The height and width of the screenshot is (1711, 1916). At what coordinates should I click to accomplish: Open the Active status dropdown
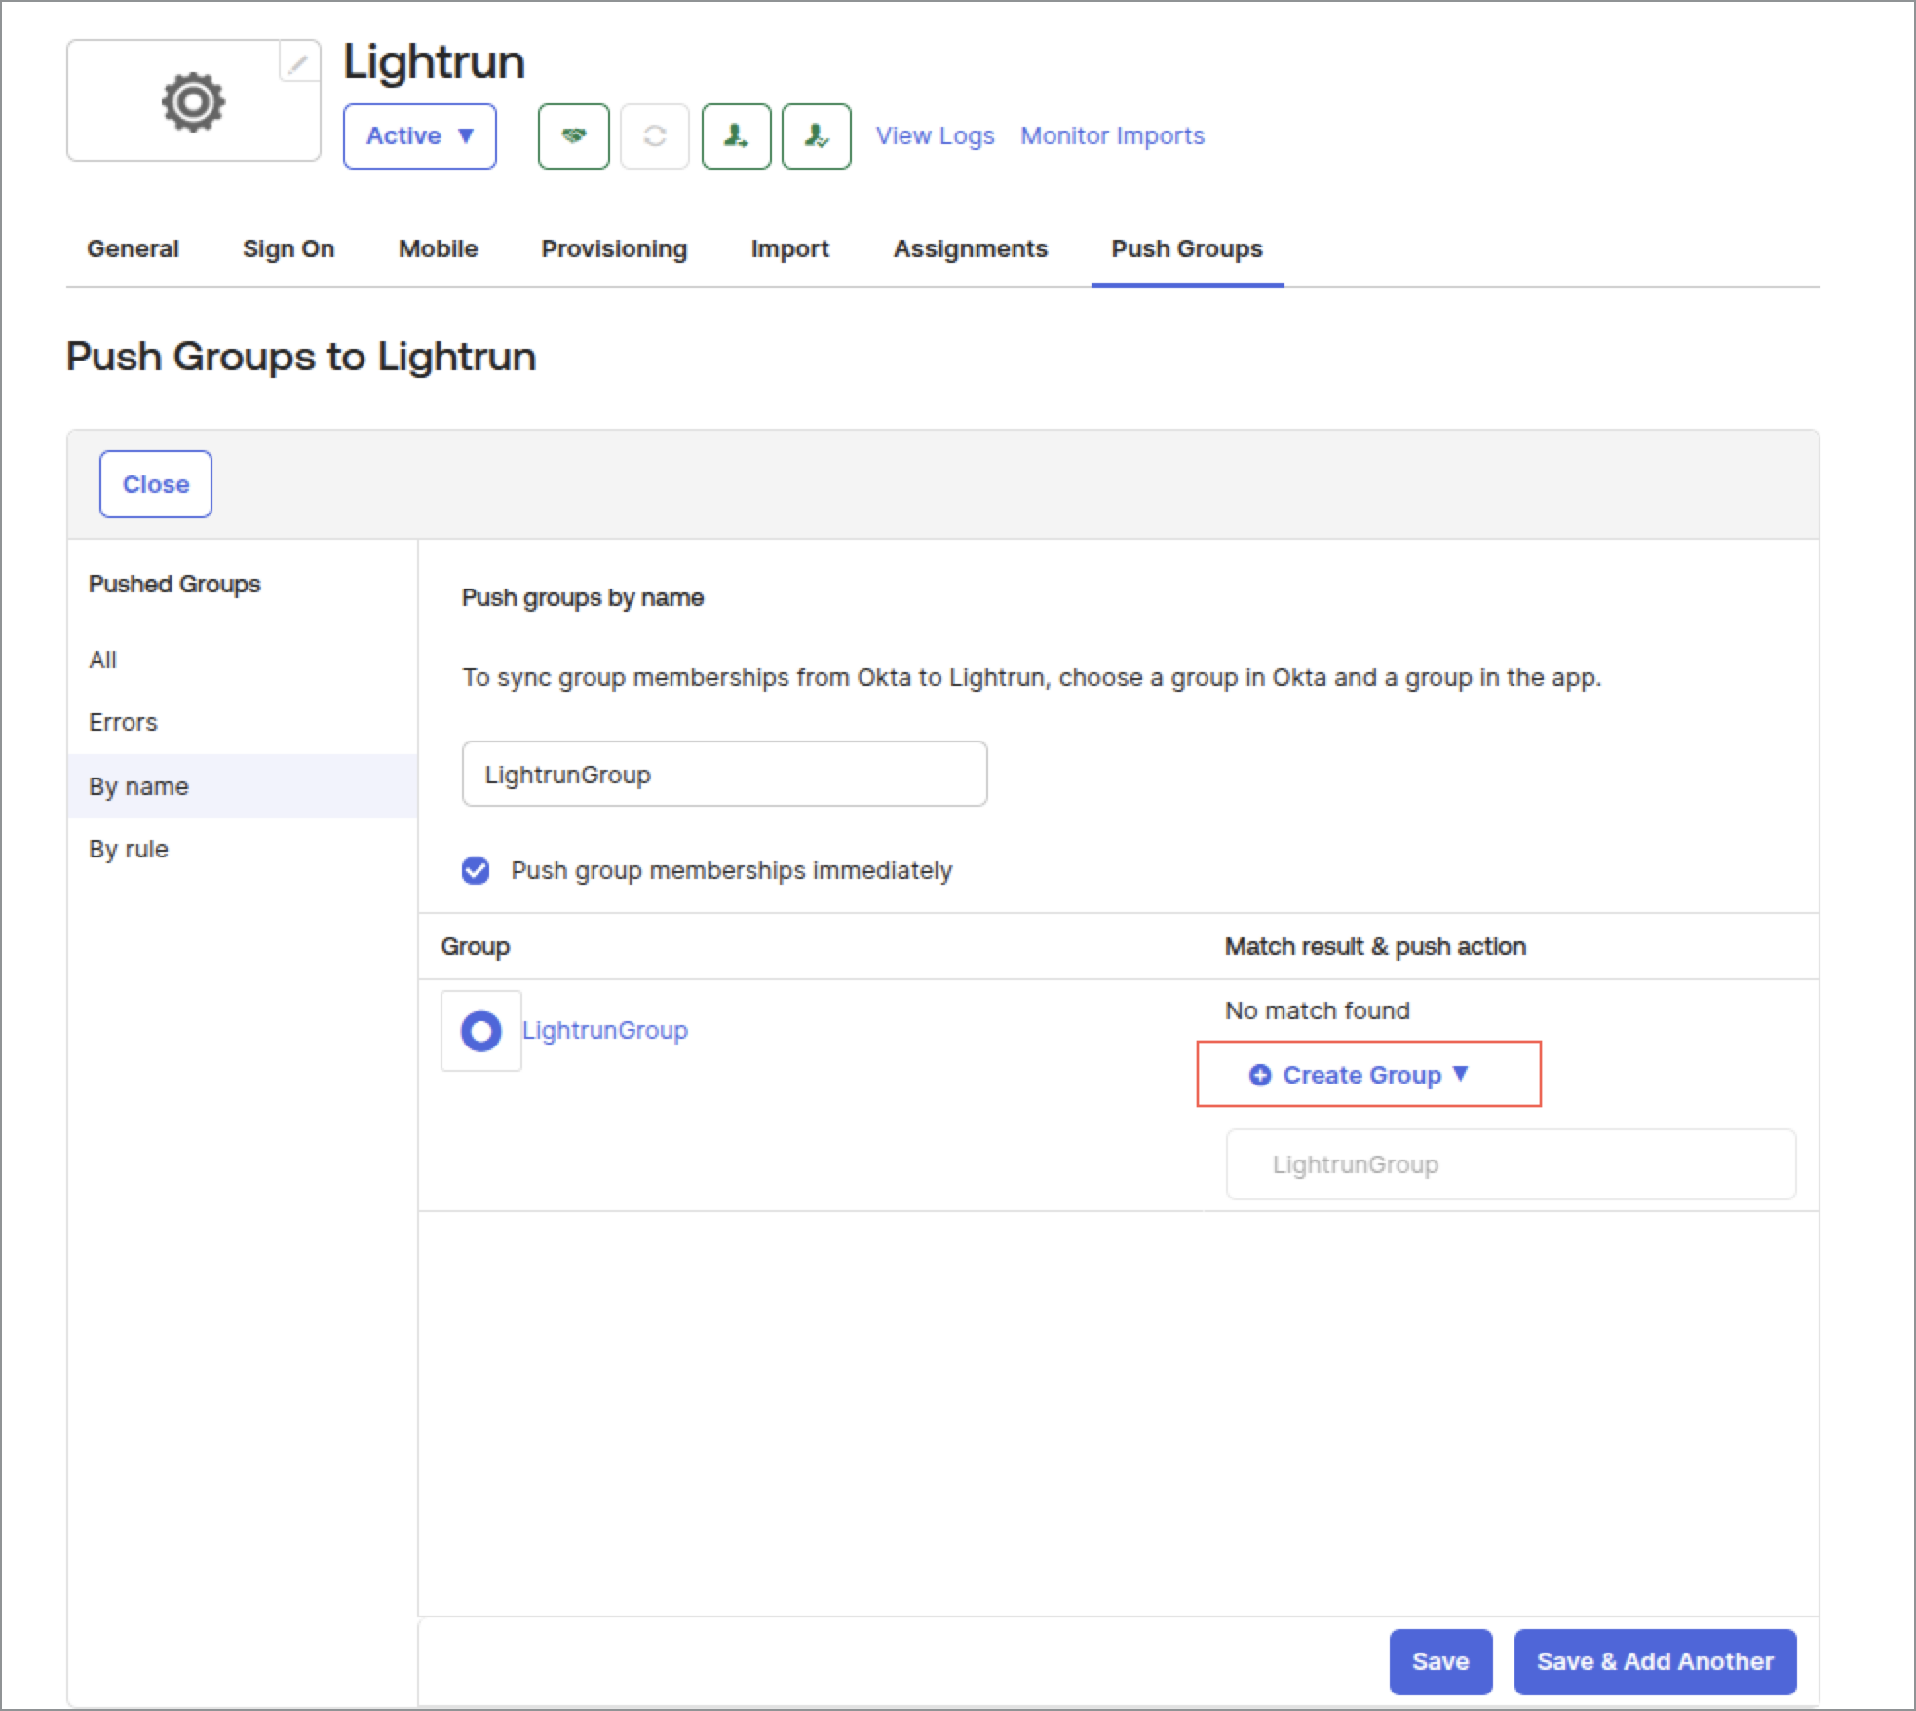pos(420,136)
